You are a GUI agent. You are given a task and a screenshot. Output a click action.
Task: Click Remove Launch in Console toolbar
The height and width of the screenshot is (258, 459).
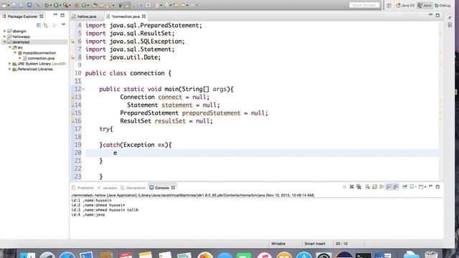click(x=351, y=186)
